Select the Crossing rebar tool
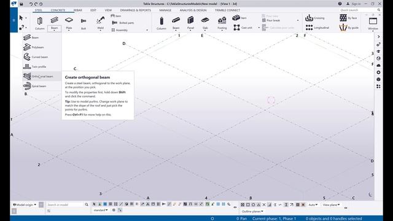 (315, 18)
